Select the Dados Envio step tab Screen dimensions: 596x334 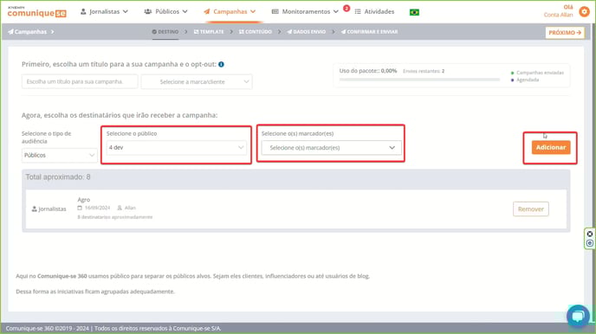(307, 32)
